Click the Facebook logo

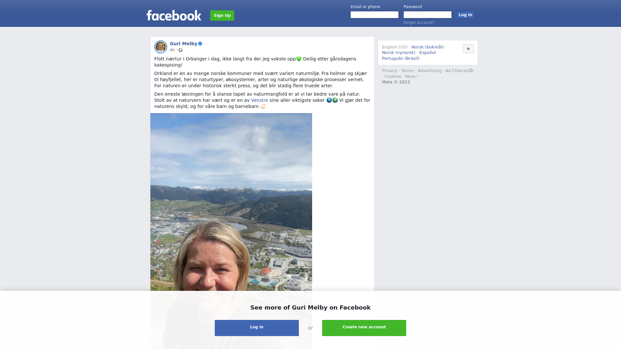174,15
